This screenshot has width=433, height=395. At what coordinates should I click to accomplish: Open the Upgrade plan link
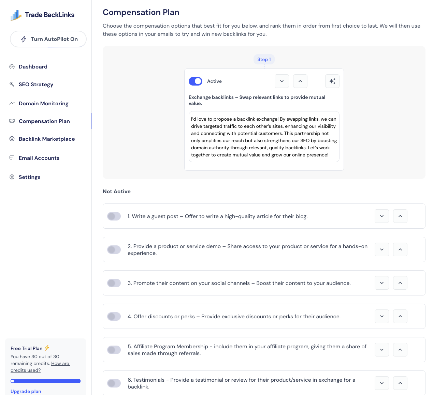[x=26, y=391]
